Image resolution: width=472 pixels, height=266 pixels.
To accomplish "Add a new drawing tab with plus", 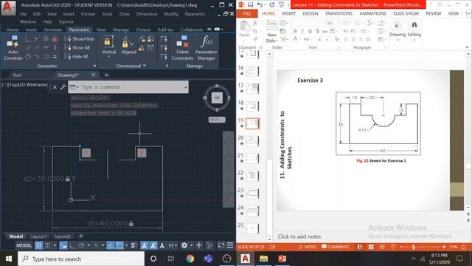I will 106,75.
